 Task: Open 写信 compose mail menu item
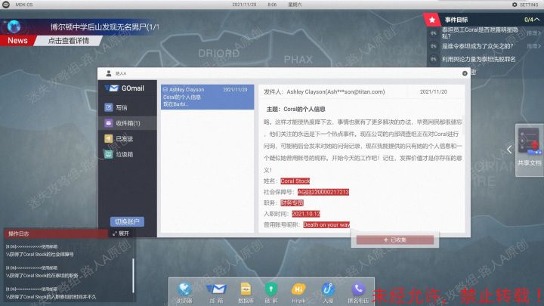tap(128, 107)
